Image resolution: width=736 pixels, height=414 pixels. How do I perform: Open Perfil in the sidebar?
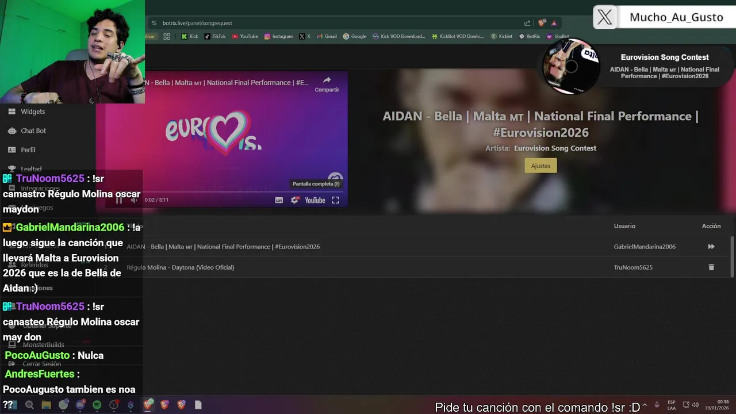[x=28, y=149]
